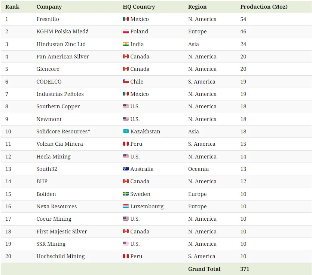Click the U.S. flag in Newmont row

coord(126,119)
